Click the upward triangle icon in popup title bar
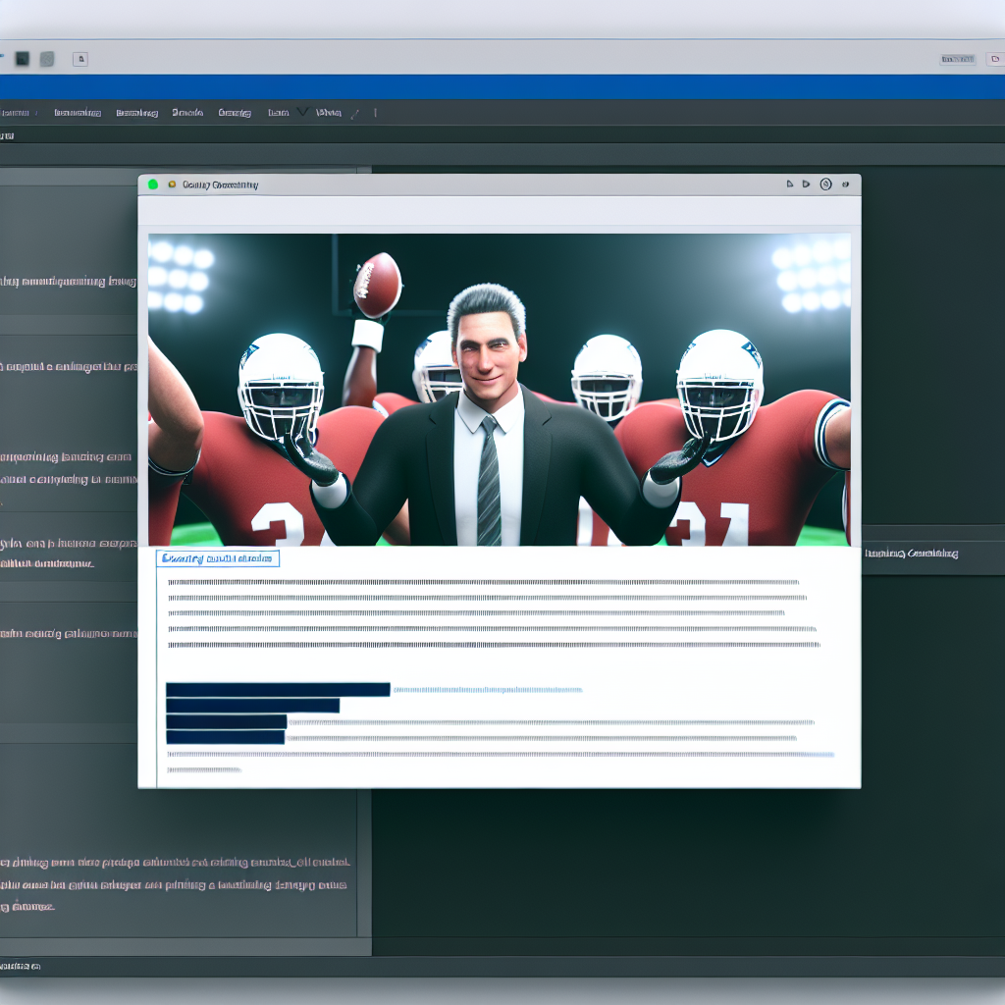The image size is (1005, 1005). pos(790,184)
